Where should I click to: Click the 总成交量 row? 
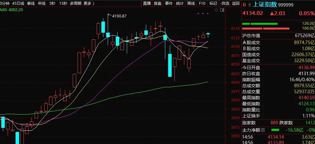click(x=278, y=92)
